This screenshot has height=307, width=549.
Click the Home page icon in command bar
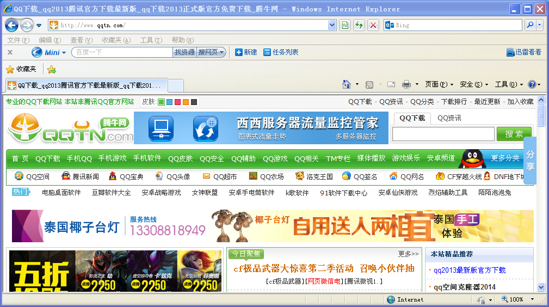[x=347, y=84]
